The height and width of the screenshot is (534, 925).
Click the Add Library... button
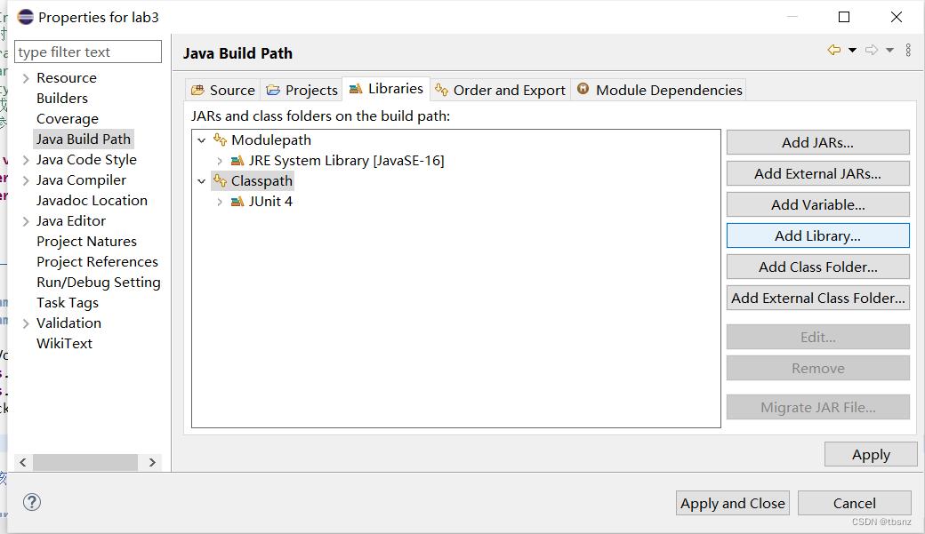(817, 235)
